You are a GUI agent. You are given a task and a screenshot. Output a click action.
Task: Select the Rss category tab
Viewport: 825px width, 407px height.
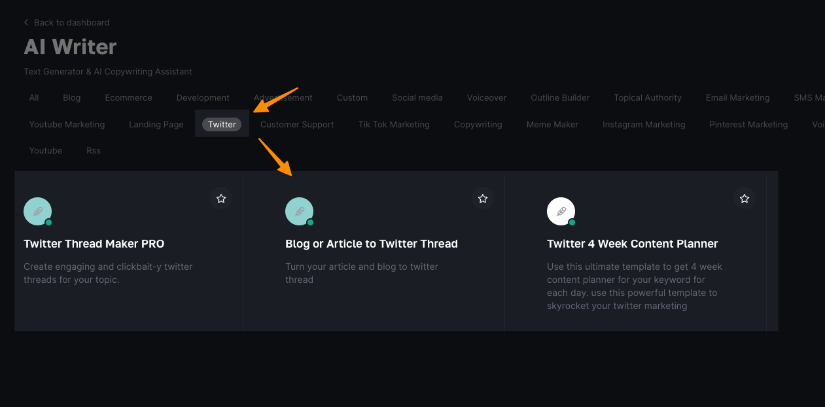[94, 150]
